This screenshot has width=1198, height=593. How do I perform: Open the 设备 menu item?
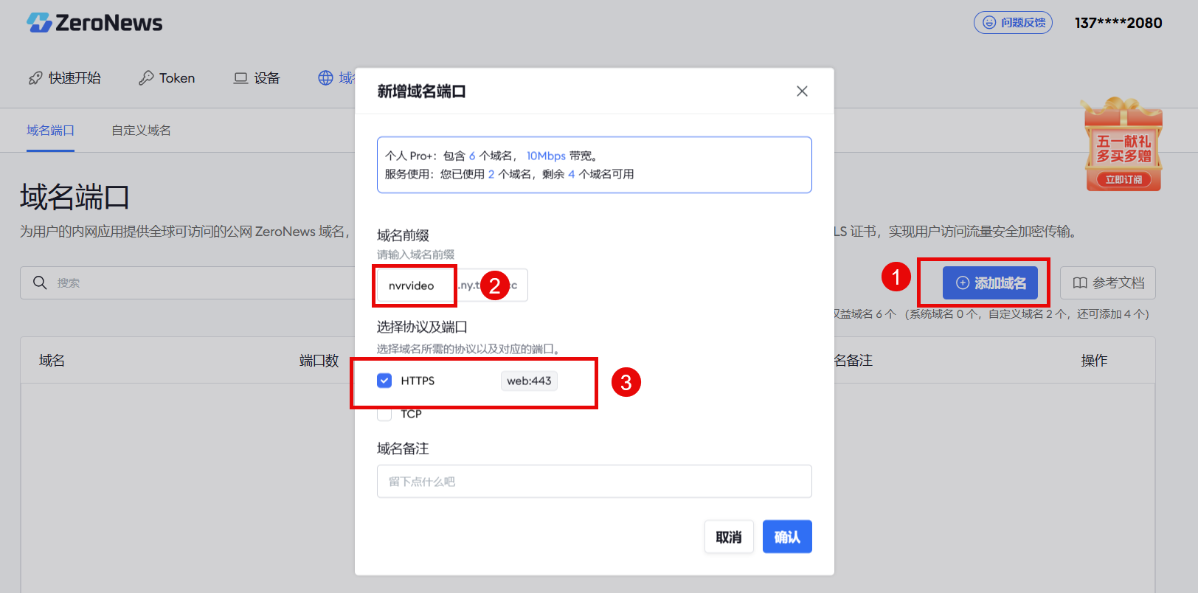pyautogui.click(x=257, y=78)
